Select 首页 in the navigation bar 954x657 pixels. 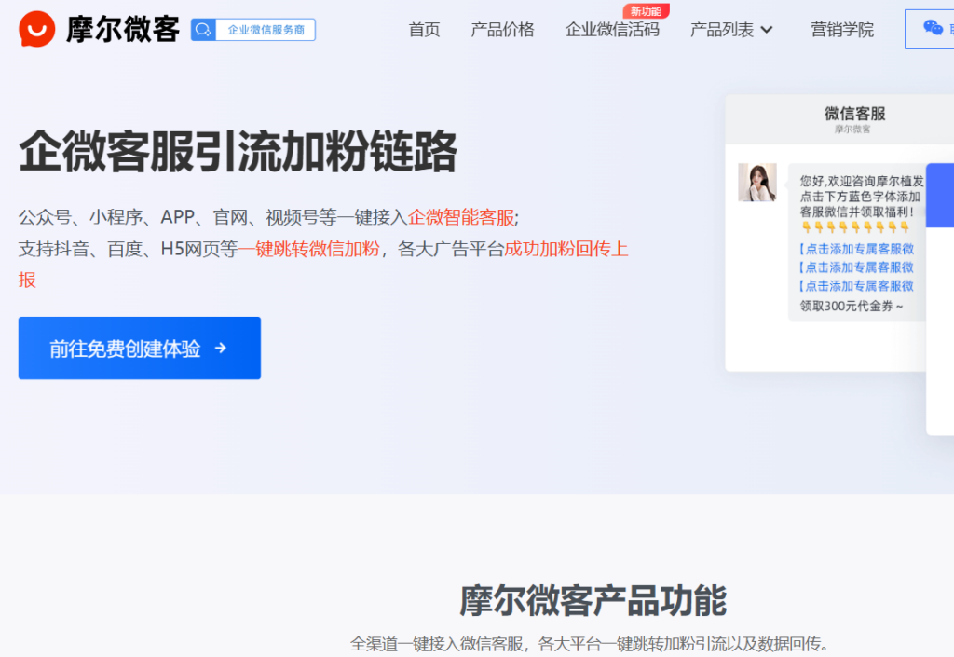click(424, 29)
